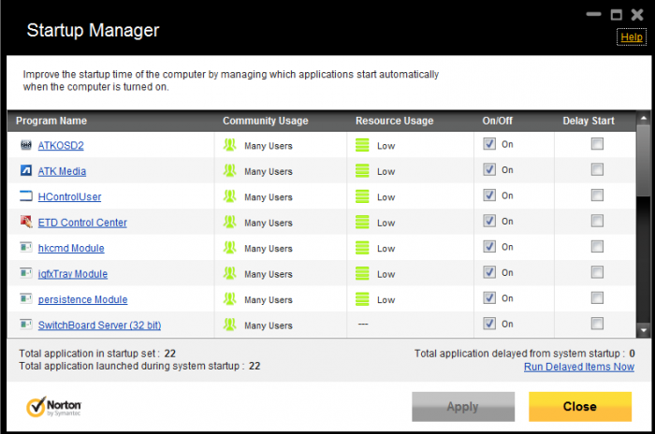Sort list by Program Name column header
Screen dimensions: 655x434
(51, 121)
